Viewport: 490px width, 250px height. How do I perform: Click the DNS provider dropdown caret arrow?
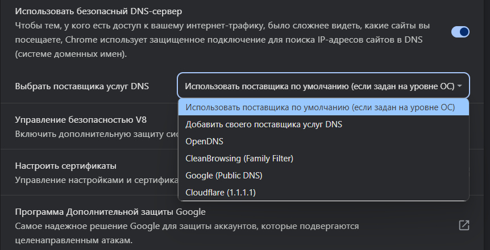(459, 86)
